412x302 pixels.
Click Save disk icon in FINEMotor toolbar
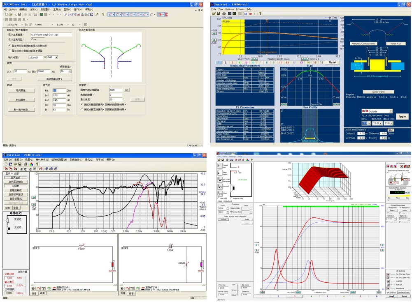[x=219, y=14]
